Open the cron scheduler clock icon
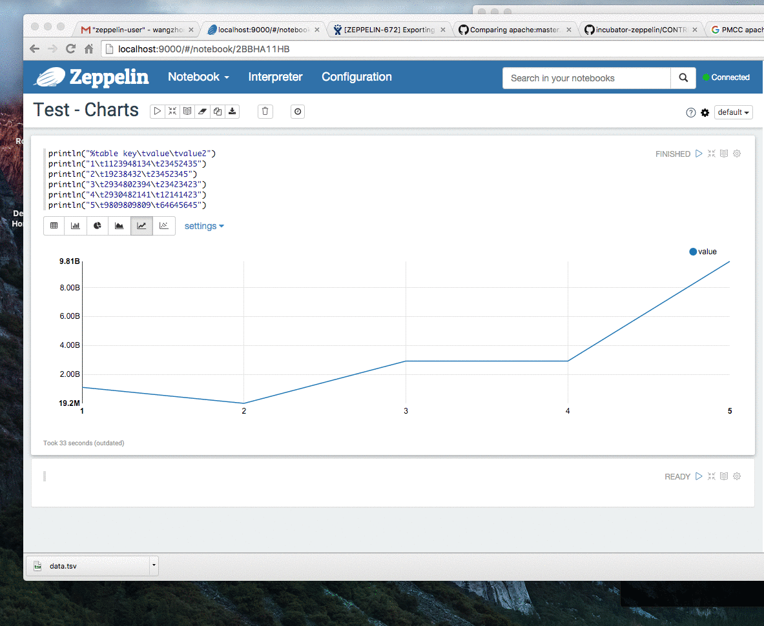This screenshot has width=764, height=626. (x=298, y=112)
